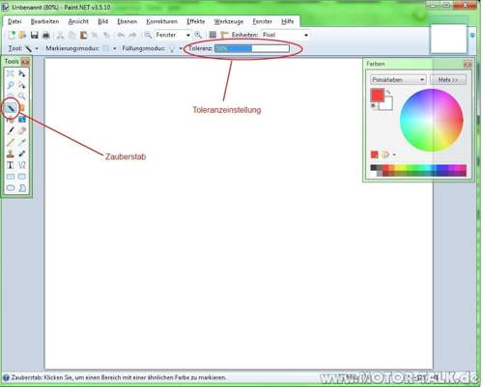The height and width of the screenshot is (387, 483).
Task: Click the red primary color swatch
Action: (x=377, y=96)
